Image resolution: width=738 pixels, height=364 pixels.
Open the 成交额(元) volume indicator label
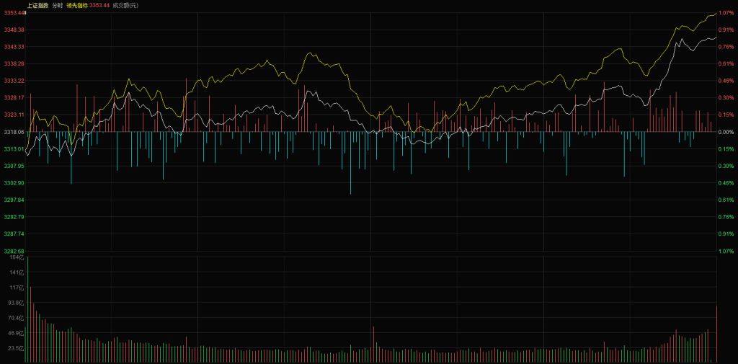[x=125, y=5]
